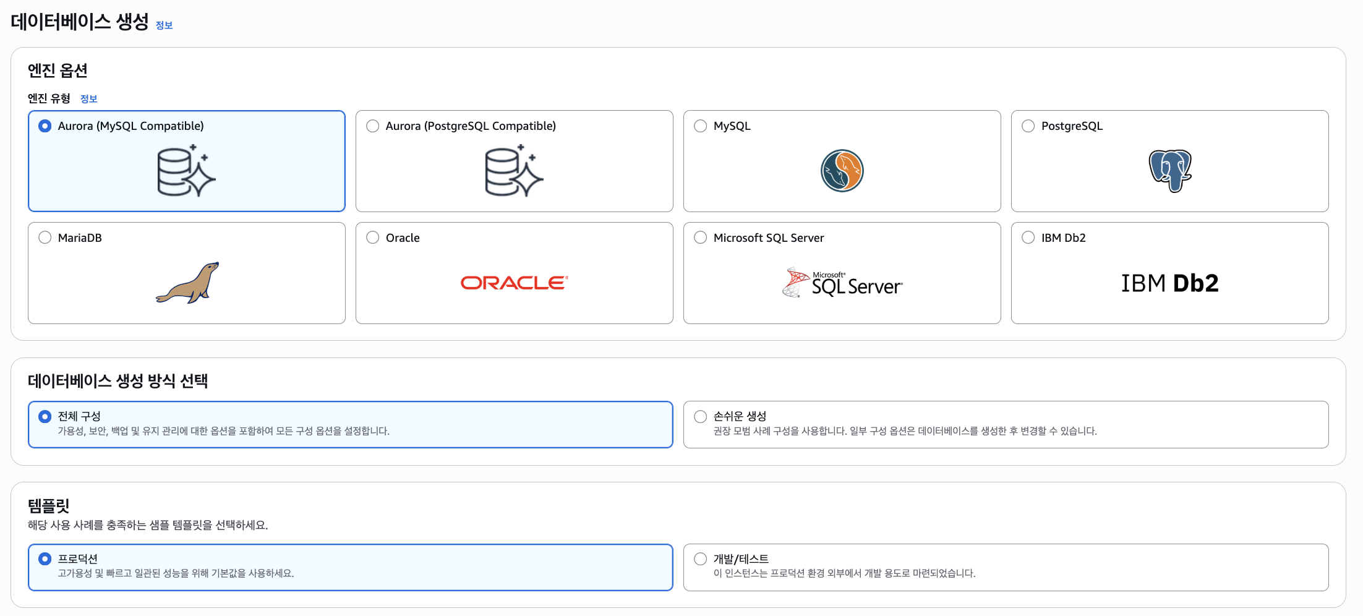Click the IBM Db2 label text
The height and width of the screenshot is (616, 1363).
click(1064, 238)
